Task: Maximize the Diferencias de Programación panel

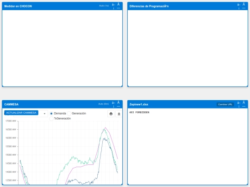Action: tap(239, 6)
